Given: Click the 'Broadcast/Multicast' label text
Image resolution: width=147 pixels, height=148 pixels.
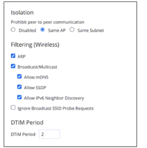Looking at the screenshot, I should (37, 67).
